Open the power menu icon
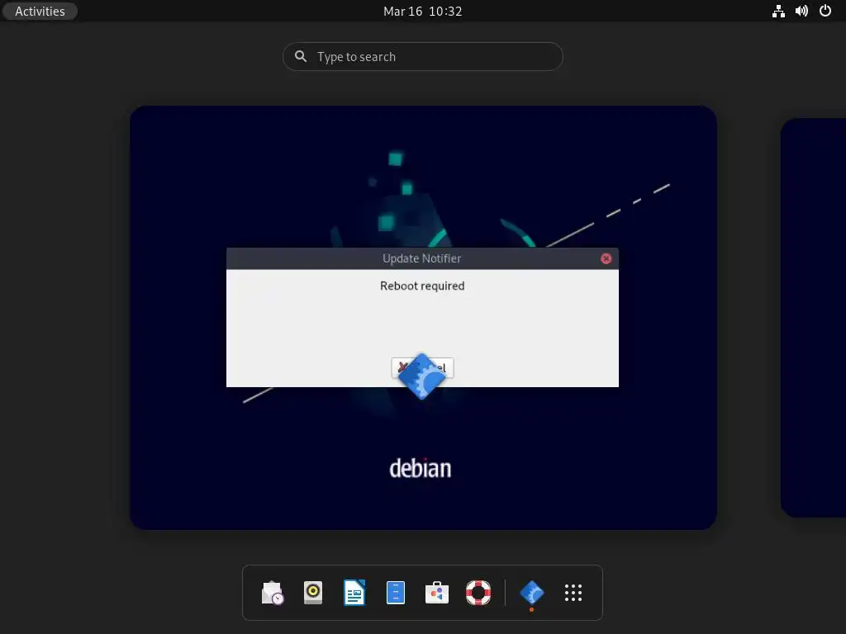Screen dimensions: 846x634 tap(825, 12)
